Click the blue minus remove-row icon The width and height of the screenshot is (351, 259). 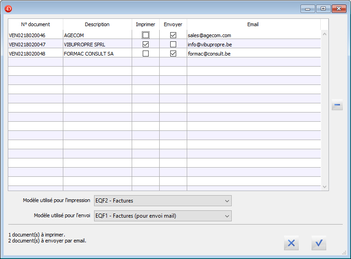point(337,106)
